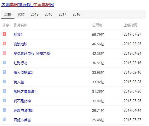The height and width of the screenshot is (126, 149).
Task: Click the blue rank 7 badge
Action: tap(4, 91)
